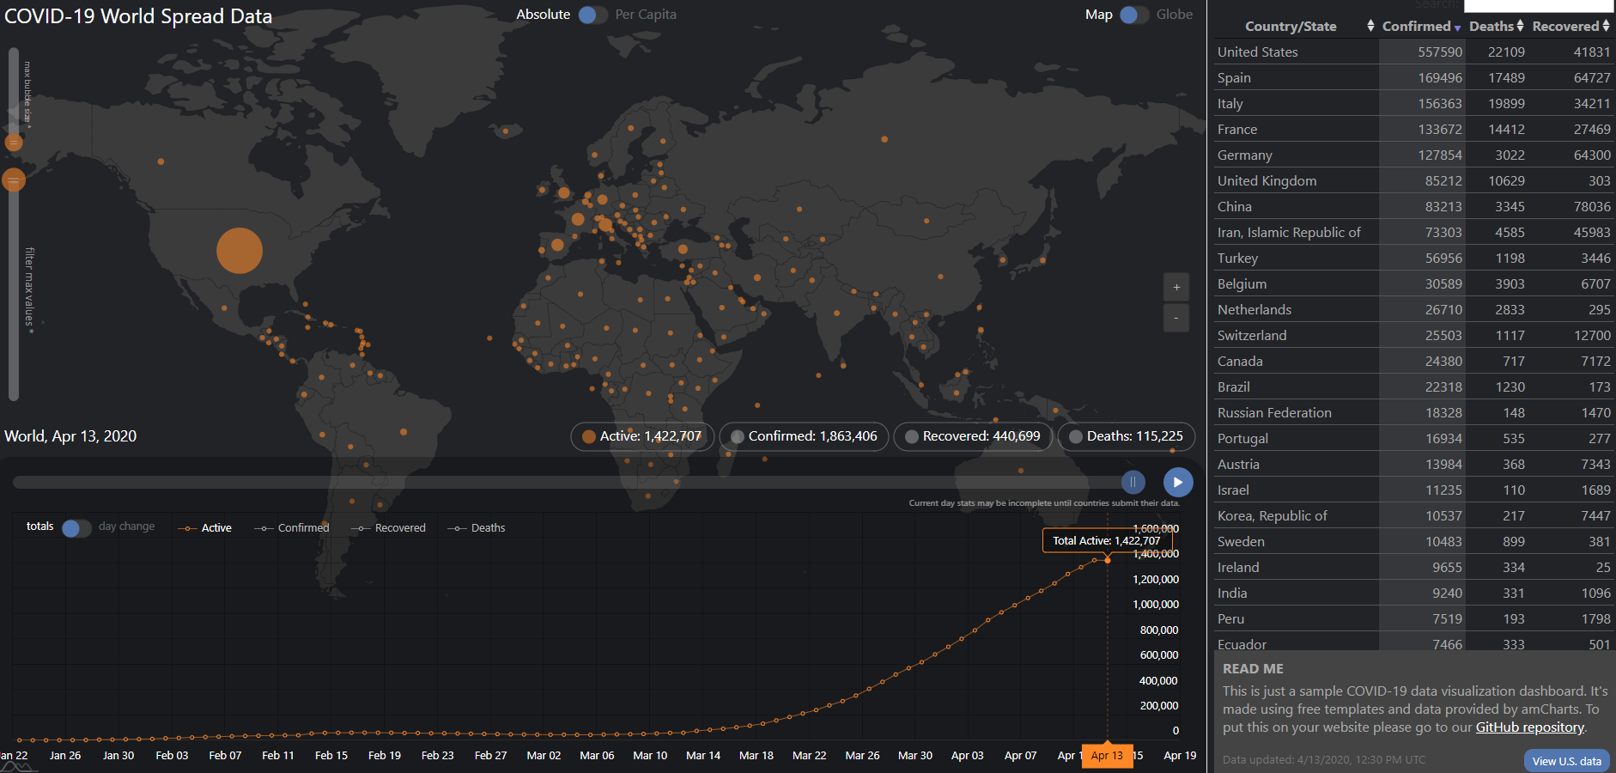Sort table by Deaths column
Screen dimensions: 1616x773
pos(1496,27)
